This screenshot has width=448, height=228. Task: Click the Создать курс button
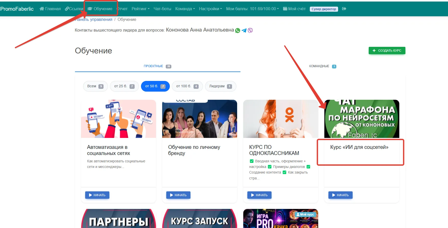(387, 51)
